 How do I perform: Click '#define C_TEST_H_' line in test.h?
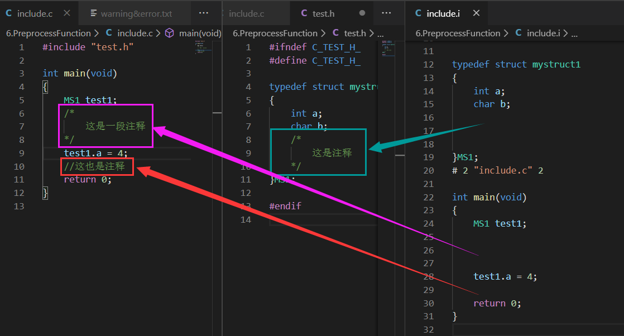[315, 60]
